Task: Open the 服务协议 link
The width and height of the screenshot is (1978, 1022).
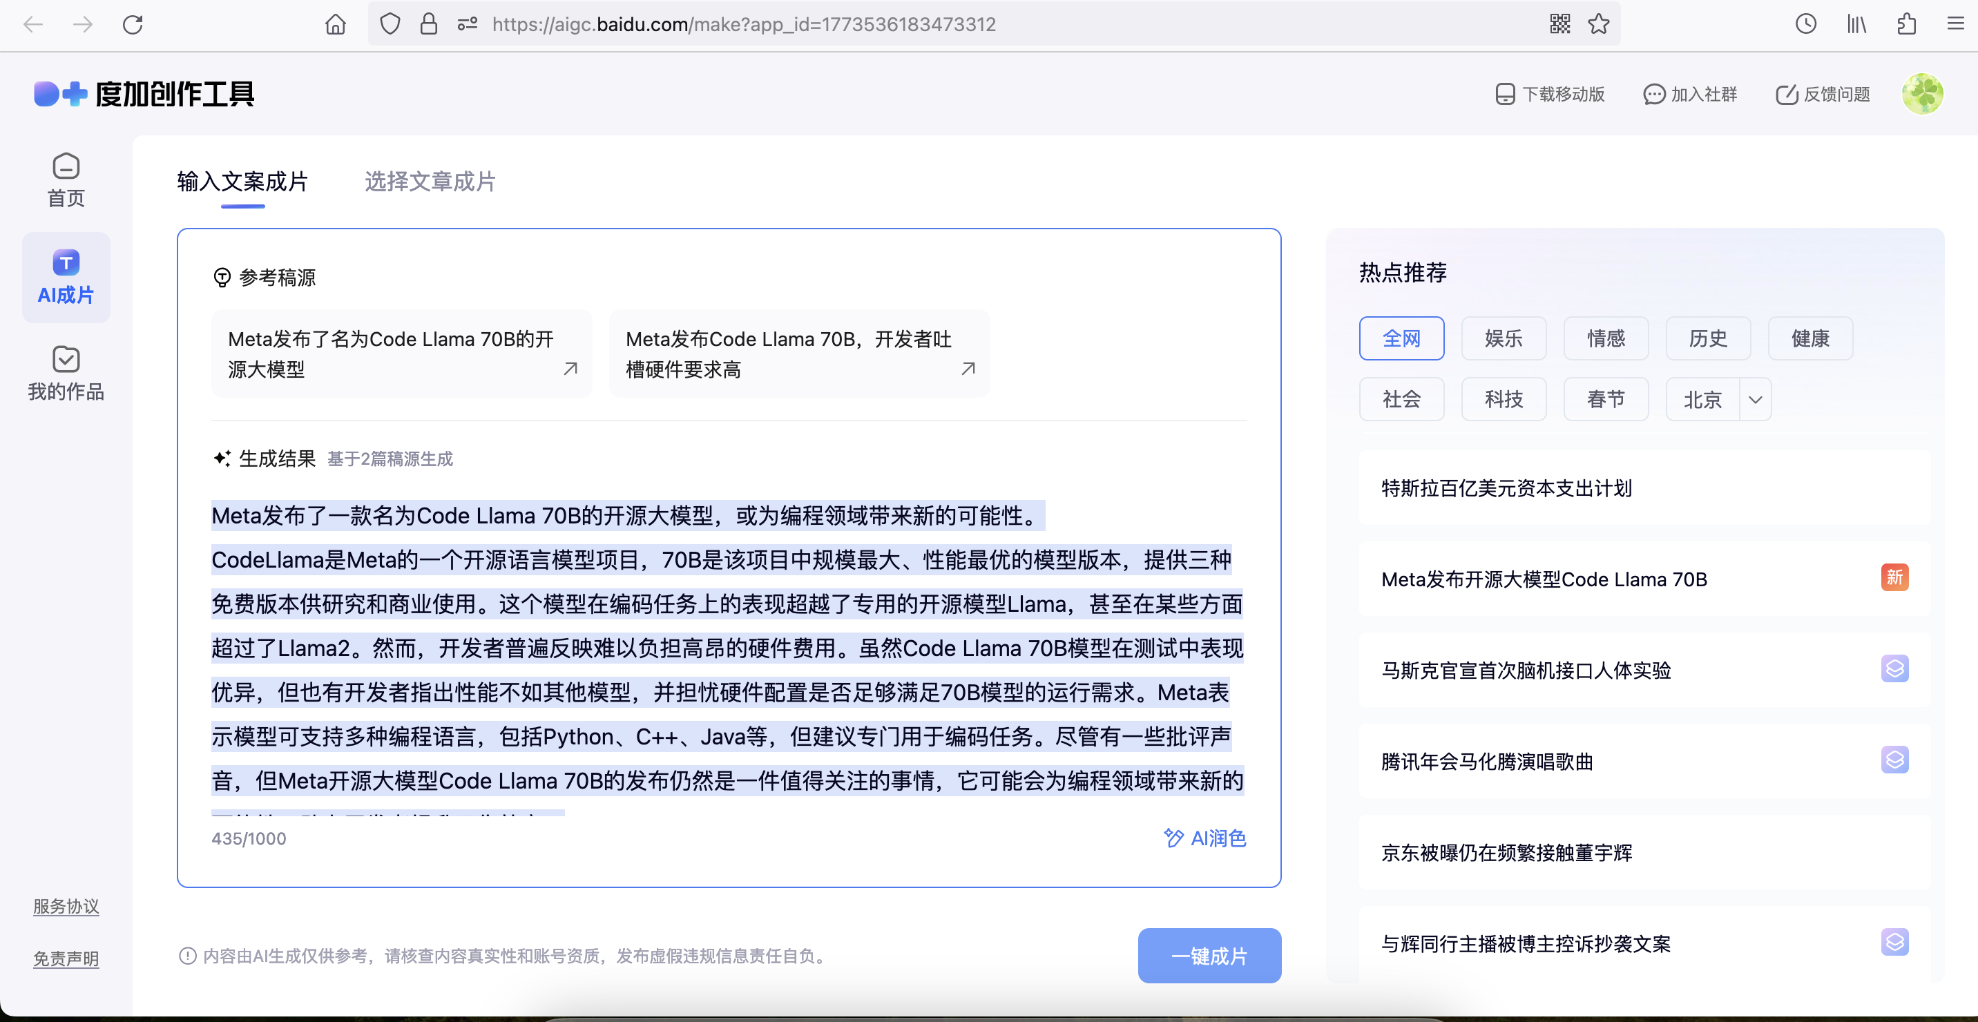Action: [x=66, y=906]
